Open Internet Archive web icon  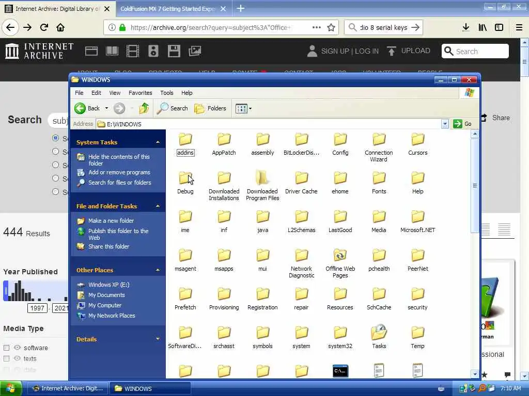click(x=91, y=51)
